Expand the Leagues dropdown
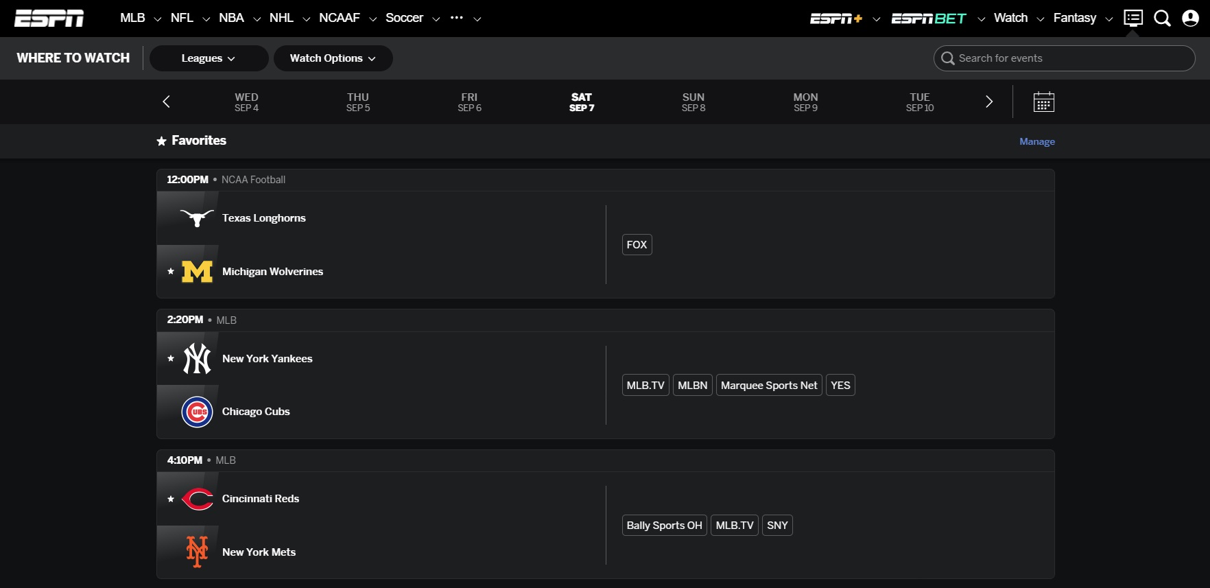The height and width of the screenshot is (588, 1210). tap(209, 58)
